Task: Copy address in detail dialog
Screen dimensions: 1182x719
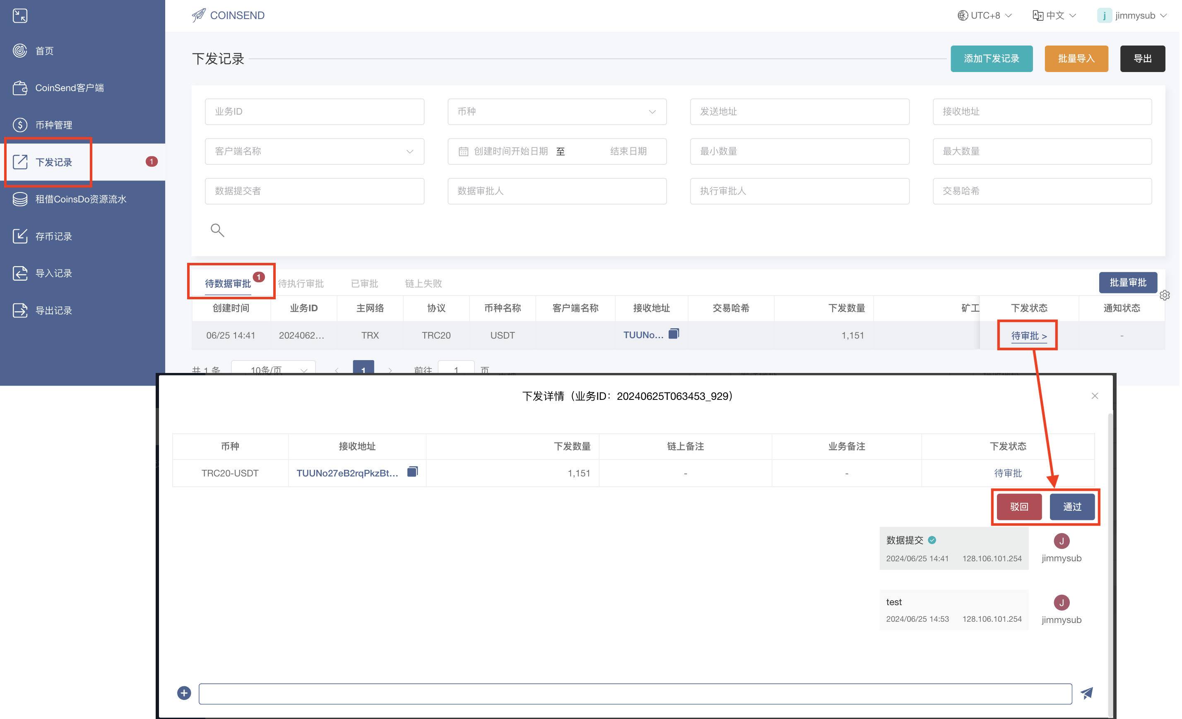Action: (412, 472)
